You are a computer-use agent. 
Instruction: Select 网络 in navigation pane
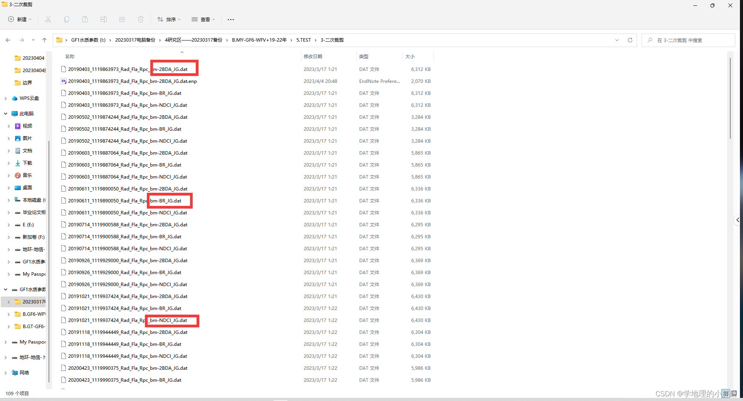pyautogui.click(x=20, y=373)
